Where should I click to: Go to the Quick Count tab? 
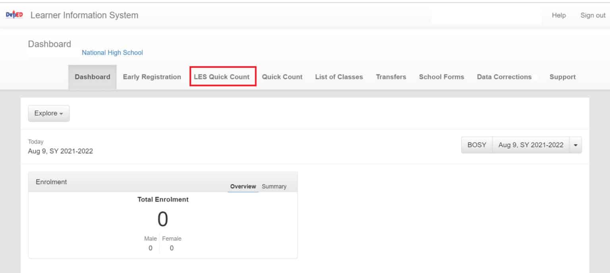(x=282, y=77)
